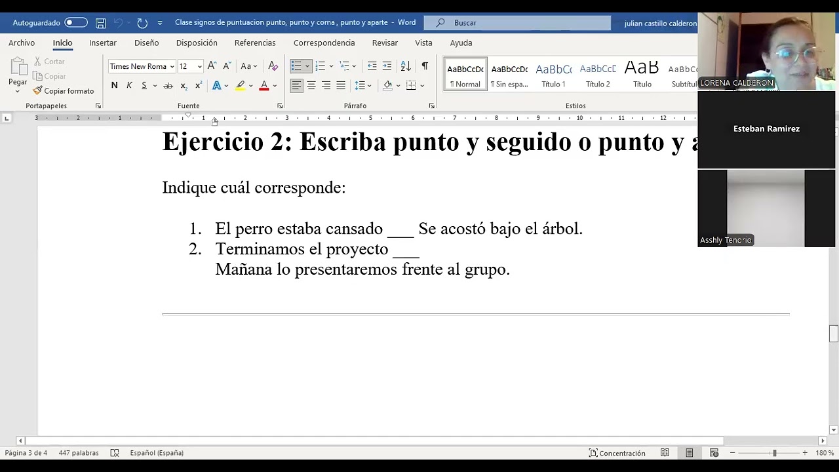Click the Save icon in title bar
Viewport: 839px width, 472px height.
pyautogui.click(x=100, y=23)
